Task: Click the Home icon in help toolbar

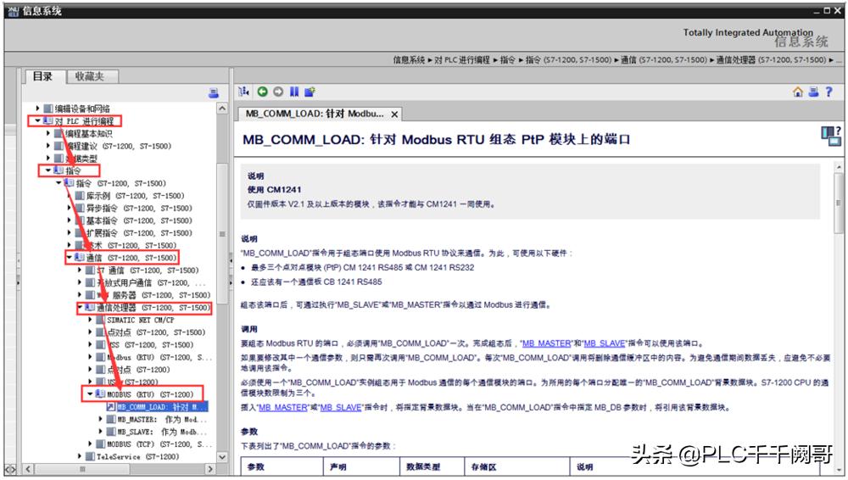Action: point(798,92)
